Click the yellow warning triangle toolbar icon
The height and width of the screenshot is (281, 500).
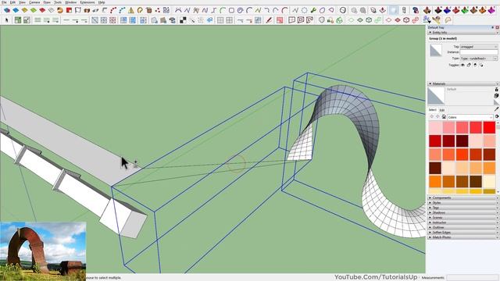click(131, 10)
